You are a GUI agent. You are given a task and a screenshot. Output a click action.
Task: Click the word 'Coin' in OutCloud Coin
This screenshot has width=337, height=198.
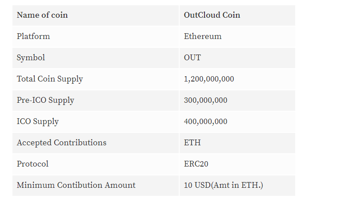click(x=231, y=15)
